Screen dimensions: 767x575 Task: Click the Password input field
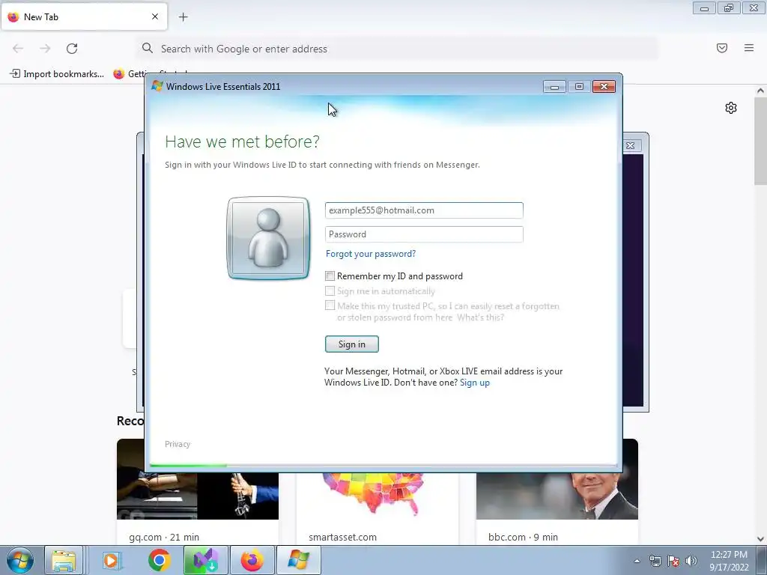424,234
